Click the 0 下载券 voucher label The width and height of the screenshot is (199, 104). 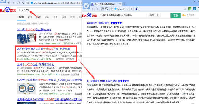tap(191, 15)
